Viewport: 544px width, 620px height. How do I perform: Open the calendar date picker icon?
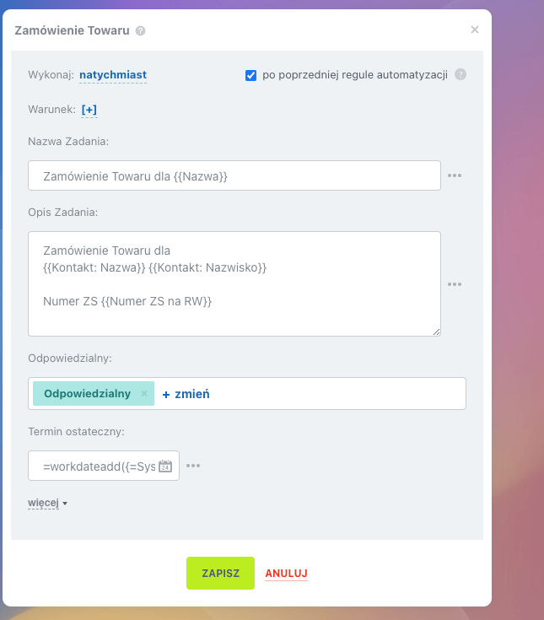(165, 466)
